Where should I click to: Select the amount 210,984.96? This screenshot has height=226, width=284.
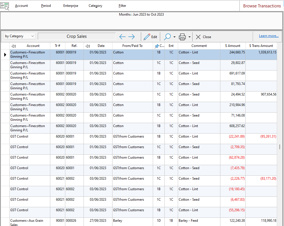[x=237, y=105]
